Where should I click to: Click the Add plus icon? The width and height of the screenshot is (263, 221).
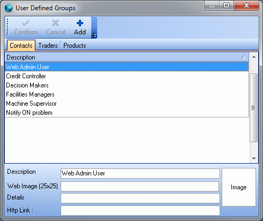(80, 23)
